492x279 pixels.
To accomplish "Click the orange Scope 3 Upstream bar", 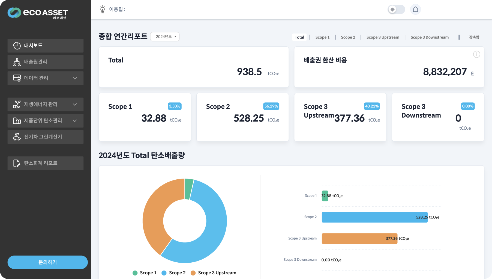I will click(359, 239).
